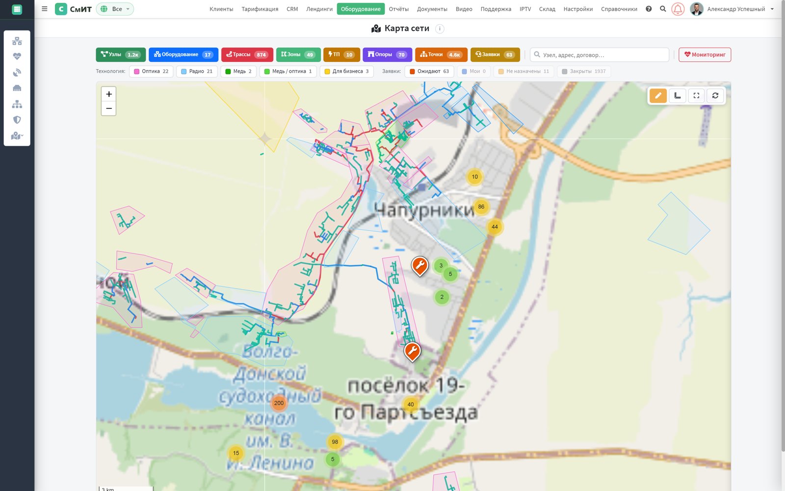The width and height of the screenshot is (785, 491).
Task: Zoom out on the map
Action: (x=109, y=109)
